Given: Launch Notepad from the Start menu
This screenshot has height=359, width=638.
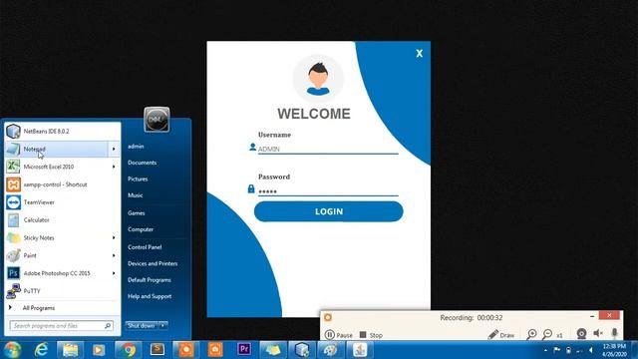Looking at the screenshot, I should click(57, 149).
